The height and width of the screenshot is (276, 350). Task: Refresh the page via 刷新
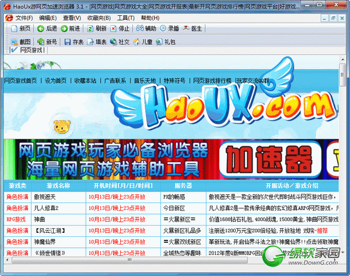pos(97,29)
